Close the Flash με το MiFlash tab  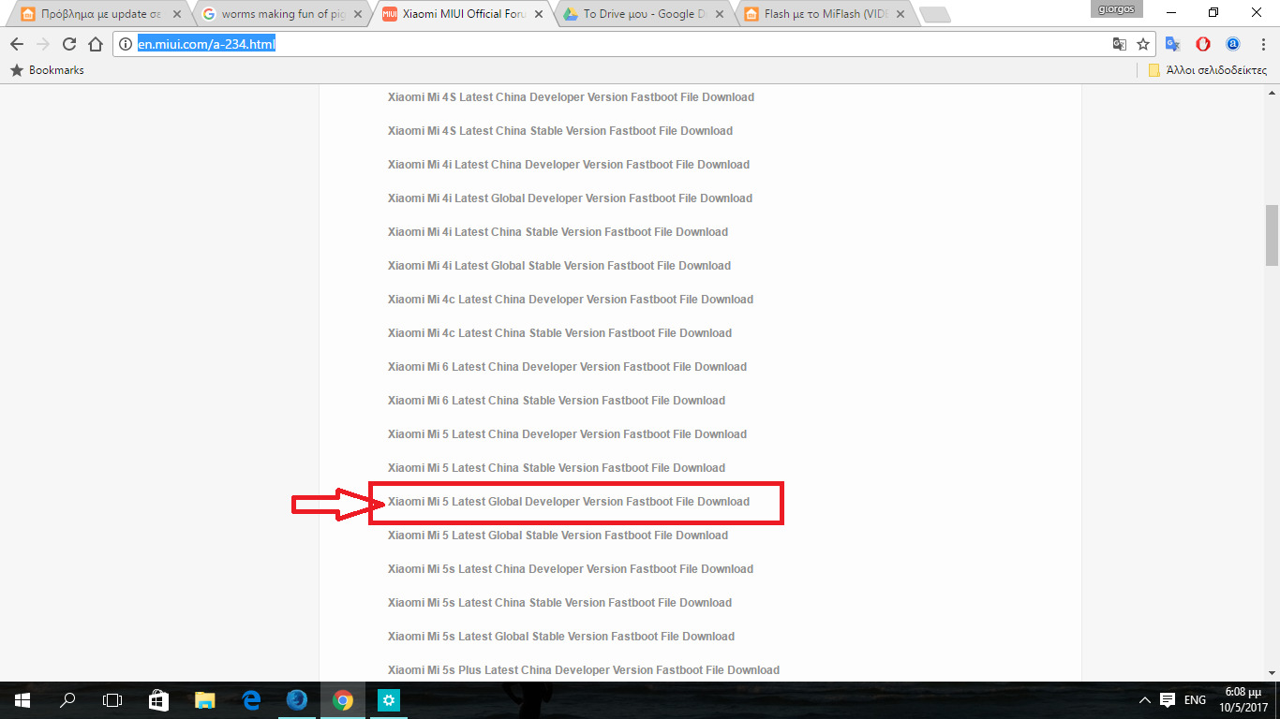900,14
